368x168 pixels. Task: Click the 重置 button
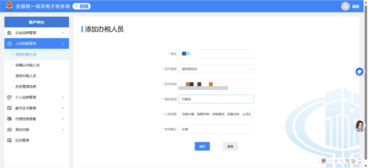tap(230, 146)
